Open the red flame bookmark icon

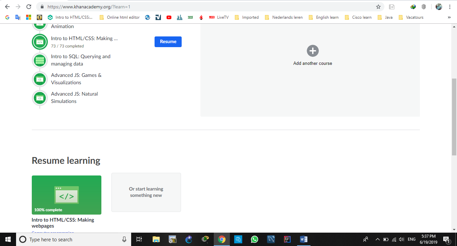coord(201,17)
